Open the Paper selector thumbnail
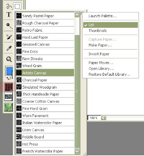 point(8,87)
